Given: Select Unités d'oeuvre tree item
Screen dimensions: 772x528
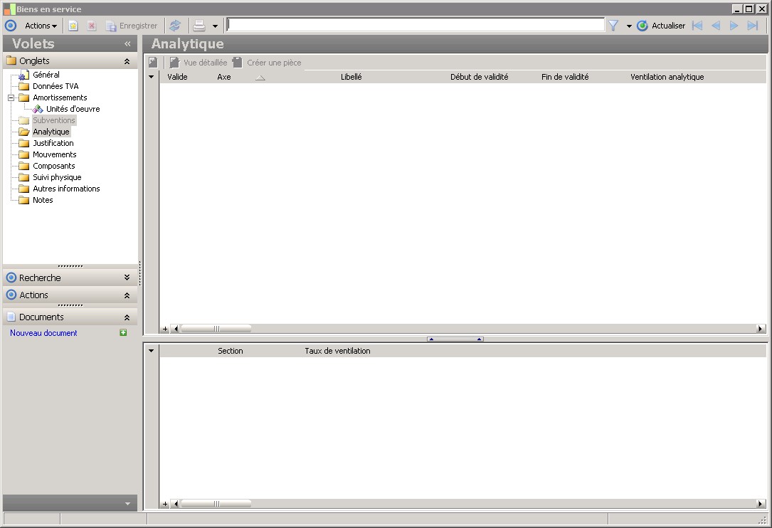Looking at the screenshot, I should pyautogui.click(x=73, y=109).
